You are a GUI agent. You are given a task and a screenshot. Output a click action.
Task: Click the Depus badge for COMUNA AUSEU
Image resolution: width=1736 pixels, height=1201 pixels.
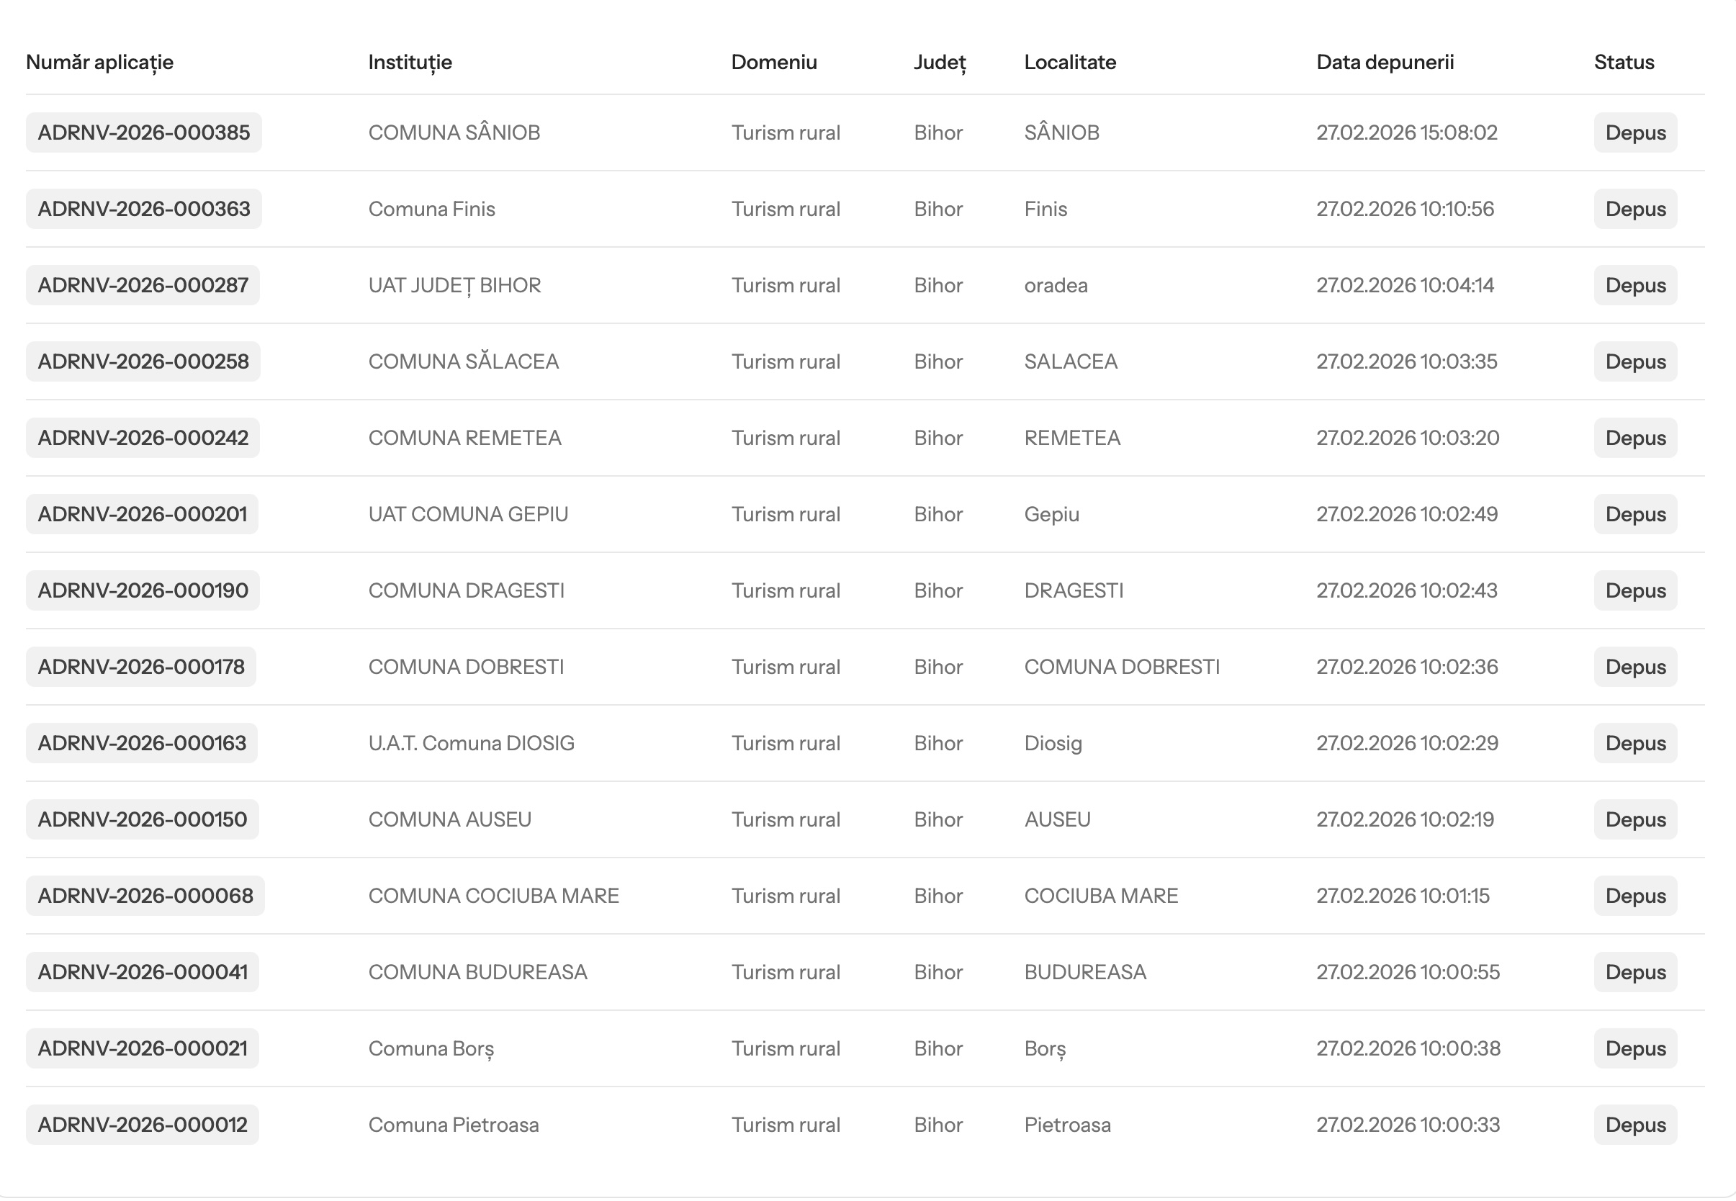click(1635, 819)
